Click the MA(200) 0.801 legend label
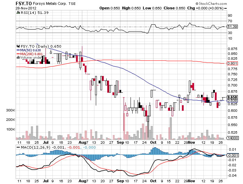 (x=31, y=54)
